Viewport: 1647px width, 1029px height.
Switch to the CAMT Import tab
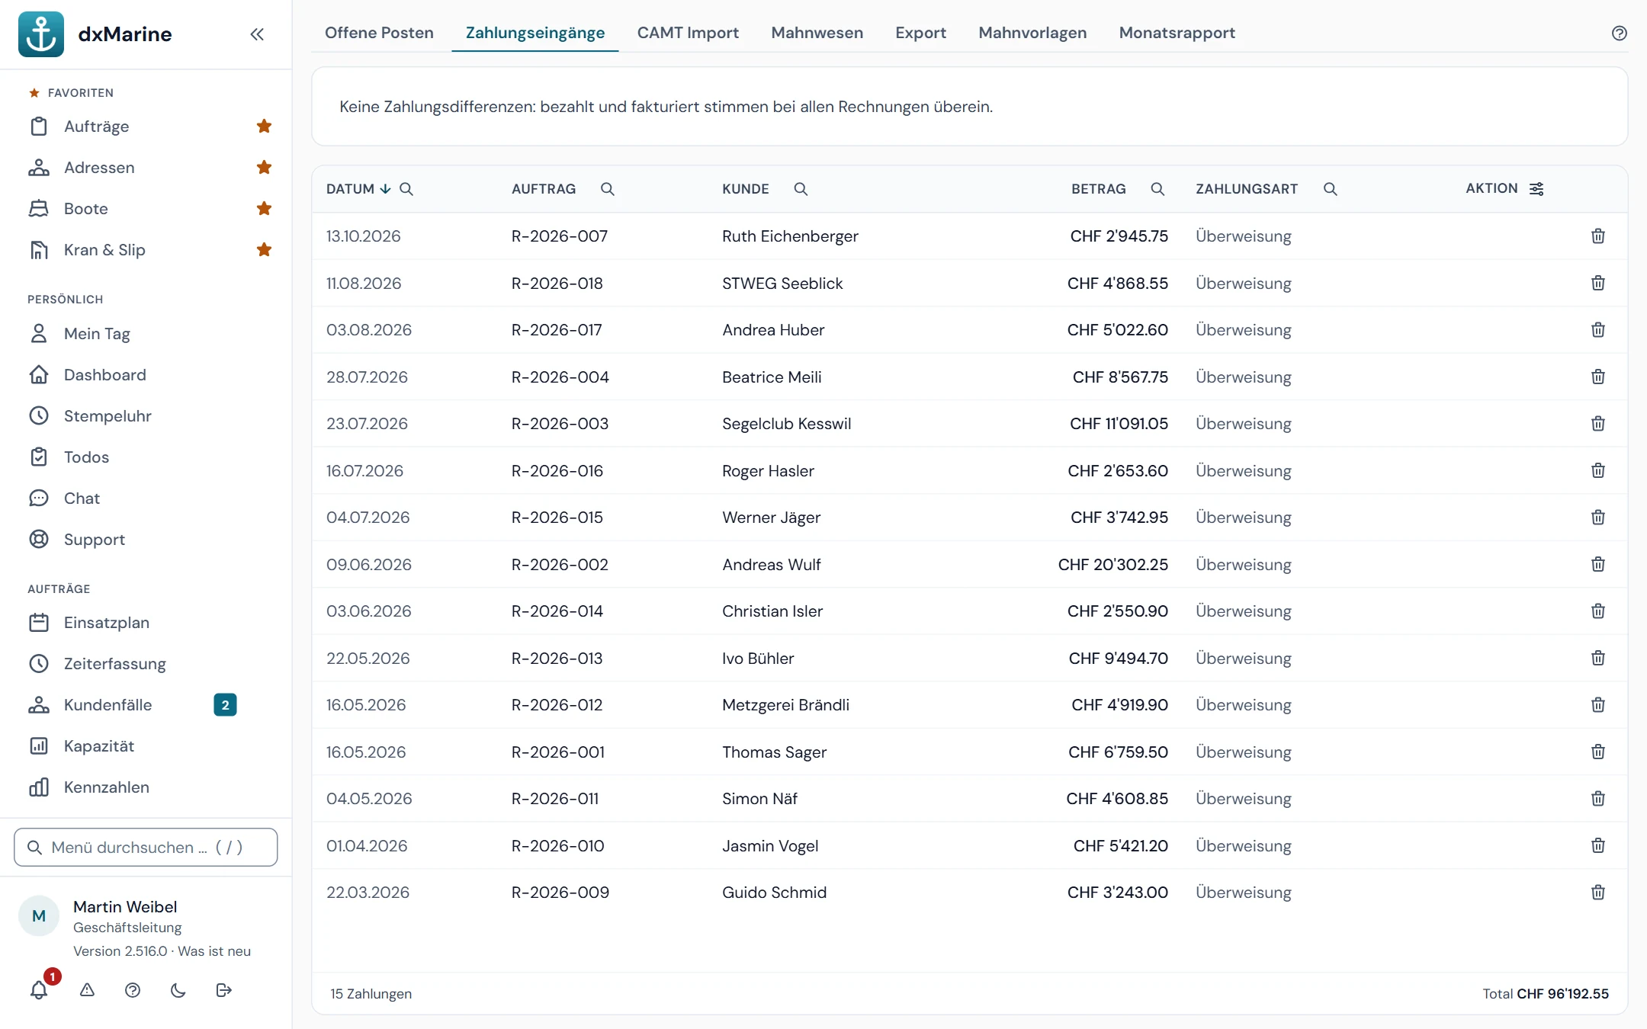click(688, 33)
